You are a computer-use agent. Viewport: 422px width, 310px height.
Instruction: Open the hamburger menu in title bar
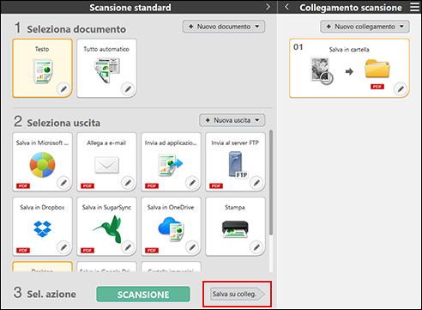coord(414,7)
